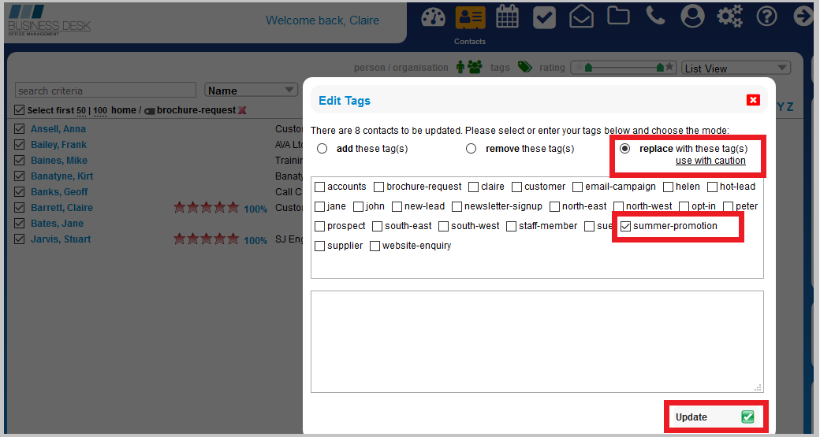Tick the opt-in tag checkbox
Screen dimensions: 820x437
tap(684, 207)
